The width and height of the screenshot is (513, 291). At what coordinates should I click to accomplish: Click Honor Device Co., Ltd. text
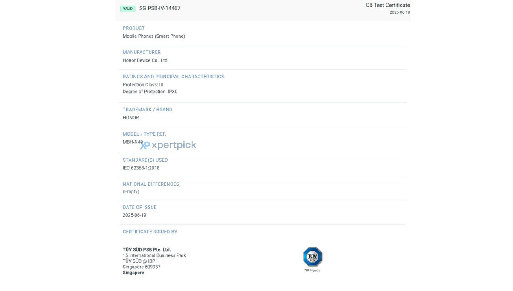coord(146,61)
